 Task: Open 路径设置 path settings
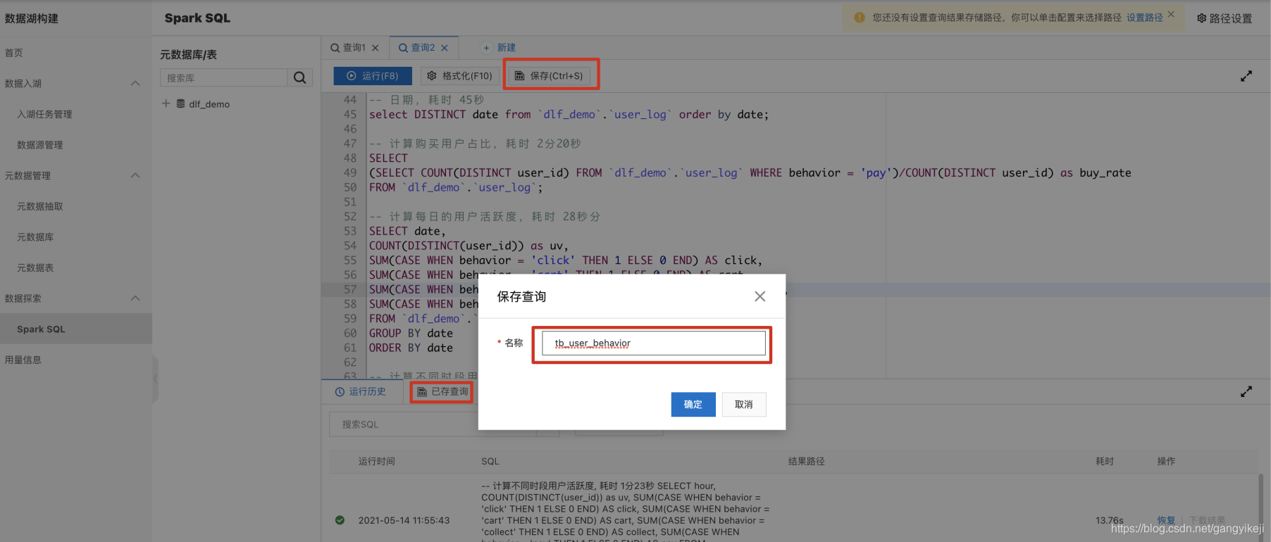(x=1224, y=18)
